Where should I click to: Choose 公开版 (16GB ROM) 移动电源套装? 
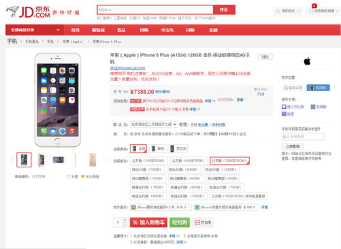coord(238,196)
